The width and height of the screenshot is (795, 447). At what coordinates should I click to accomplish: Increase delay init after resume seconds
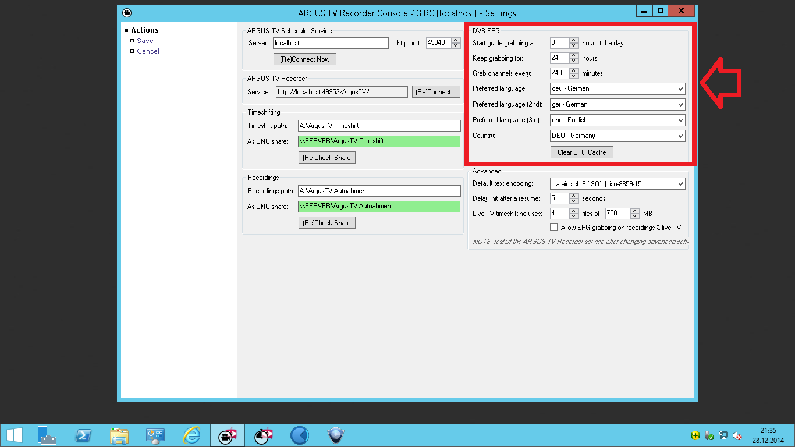[x=574, y=196]
